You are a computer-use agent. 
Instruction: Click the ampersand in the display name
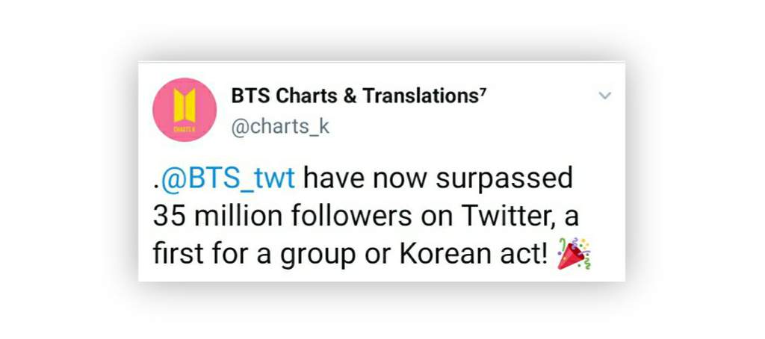350,96
